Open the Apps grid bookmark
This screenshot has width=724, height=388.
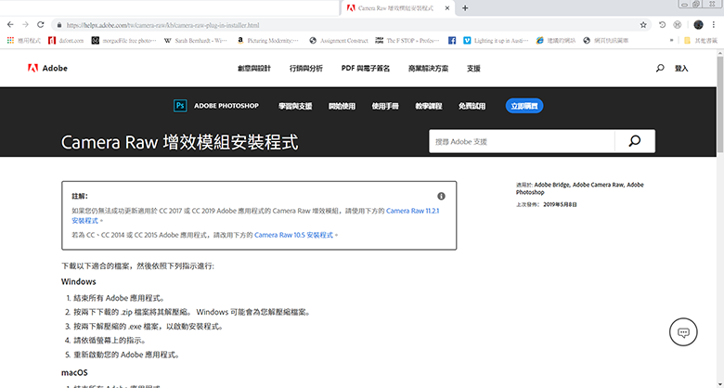point(23,41)
